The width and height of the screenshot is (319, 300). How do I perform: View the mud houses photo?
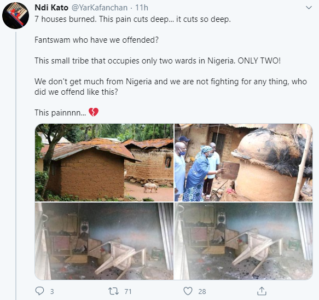click(x=104, y=163)
